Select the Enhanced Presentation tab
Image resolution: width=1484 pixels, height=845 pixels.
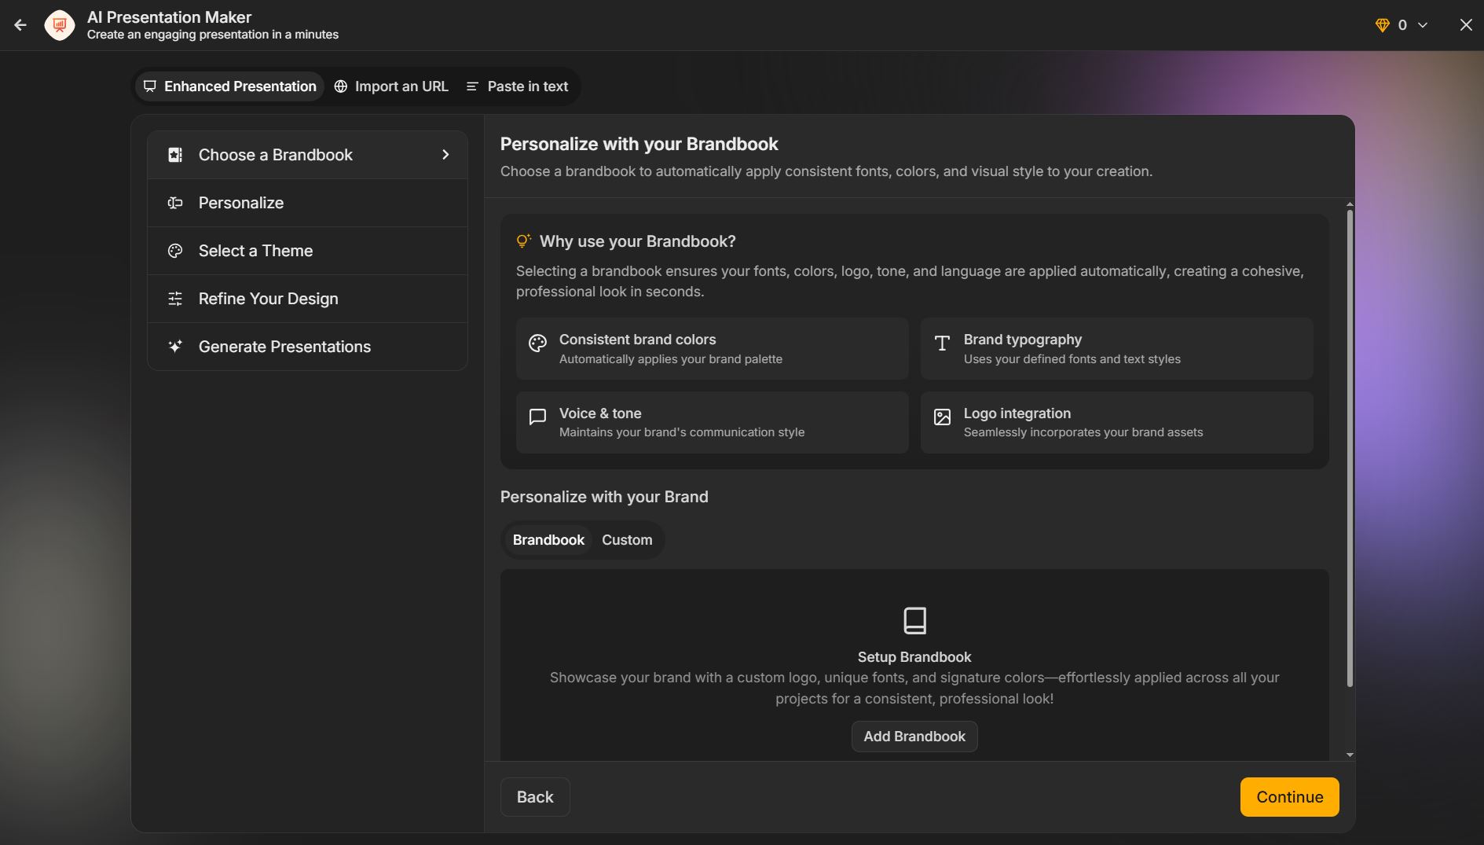tap(229, 86)
